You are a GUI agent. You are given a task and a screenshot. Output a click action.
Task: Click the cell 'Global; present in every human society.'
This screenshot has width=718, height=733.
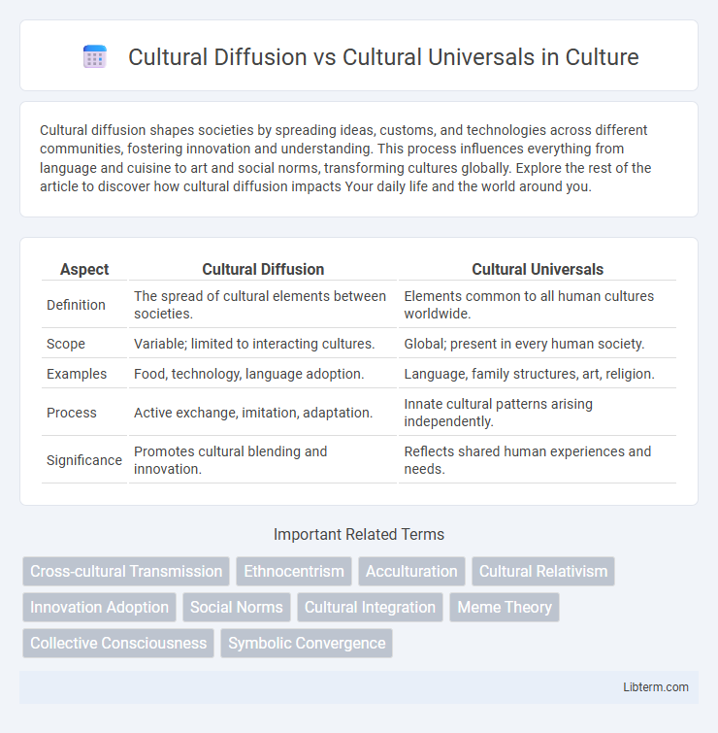pos(538,344)
